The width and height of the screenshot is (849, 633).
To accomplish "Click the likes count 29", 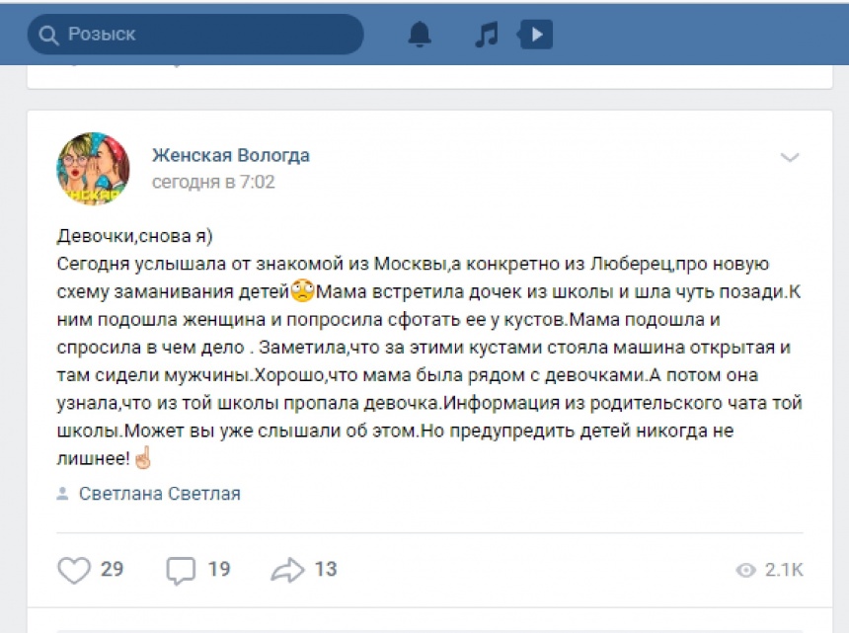I will (113, 569).
